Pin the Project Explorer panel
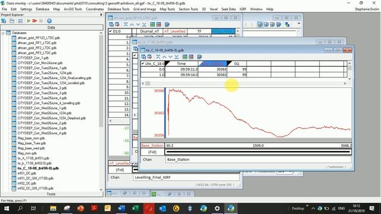The width and height of the screenshot is (381, 214). [101, 15]
